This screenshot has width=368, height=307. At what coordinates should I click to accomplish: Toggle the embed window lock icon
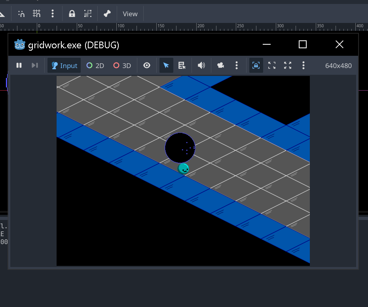click(x=256, y=65)
